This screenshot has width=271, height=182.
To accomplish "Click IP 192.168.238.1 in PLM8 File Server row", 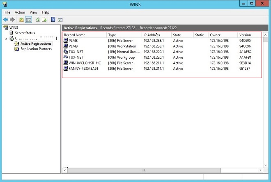I will [154, 41].
